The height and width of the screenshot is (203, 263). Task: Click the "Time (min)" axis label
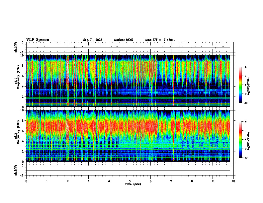[133, 184]
